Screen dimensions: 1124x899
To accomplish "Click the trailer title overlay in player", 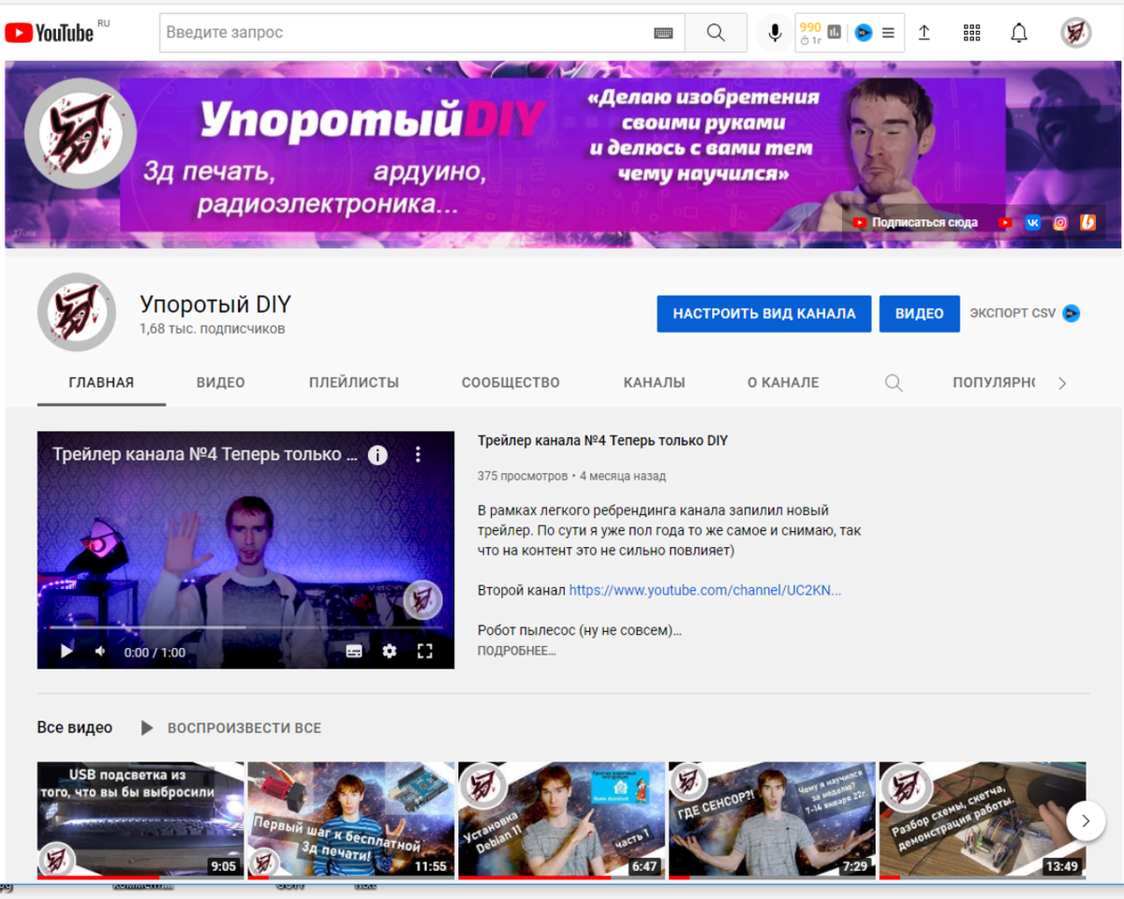I will tap(205, 455).
